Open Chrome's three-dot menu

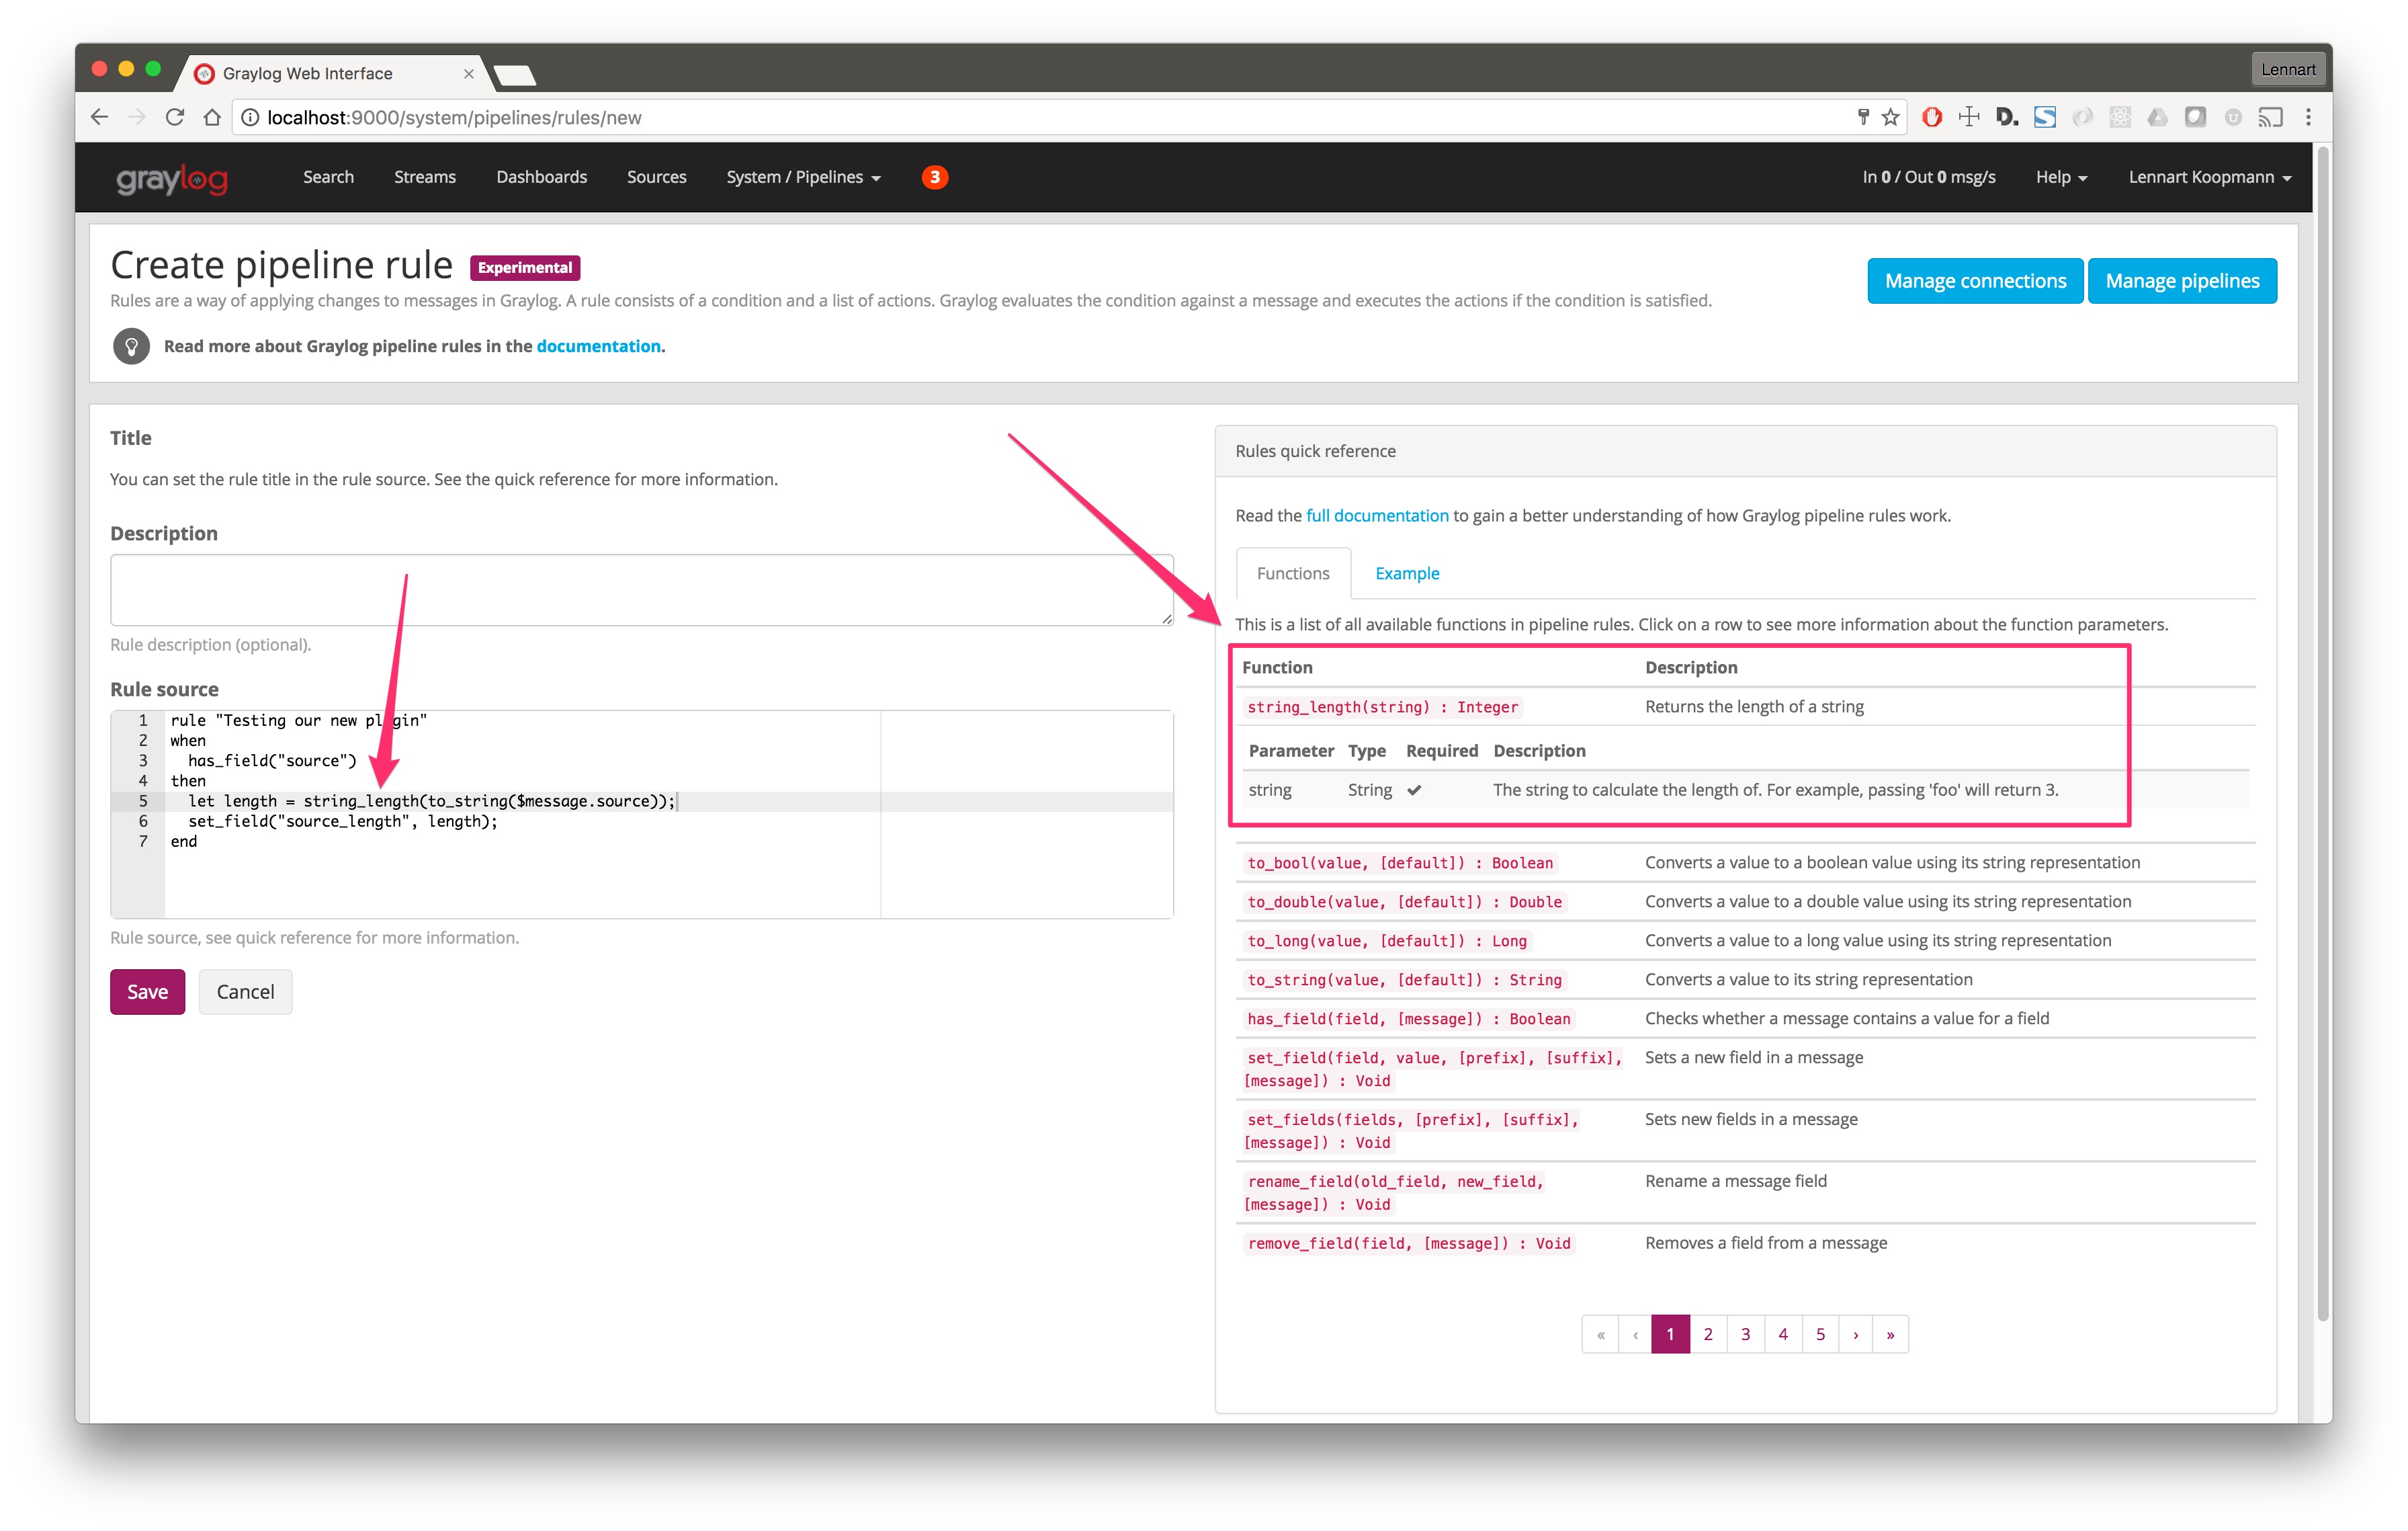pos(2308,117)
